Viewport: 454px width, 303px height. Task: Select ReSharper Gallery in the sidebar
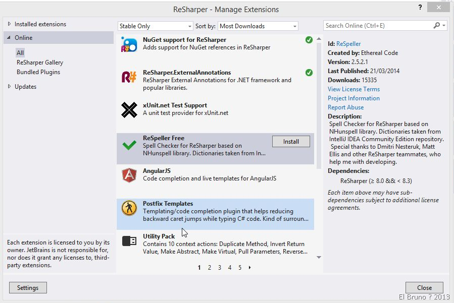(40, 63)
